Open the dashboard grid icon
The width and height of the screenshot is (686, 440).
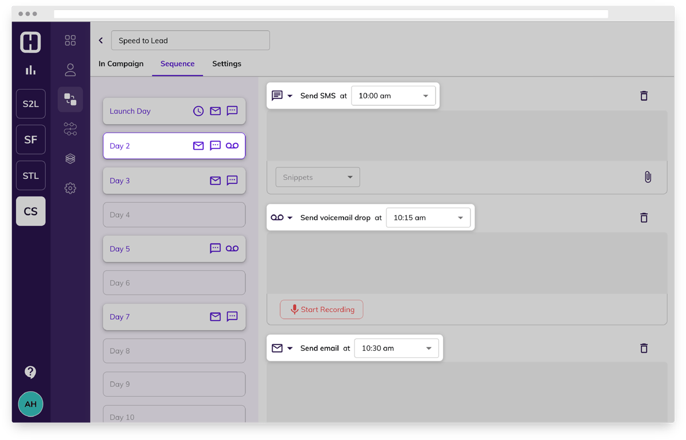click(x=70, y=40)
